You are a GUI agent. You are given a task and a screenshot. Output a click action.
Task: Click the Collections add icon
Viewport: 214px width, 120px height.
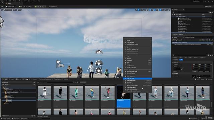(32, 116)
